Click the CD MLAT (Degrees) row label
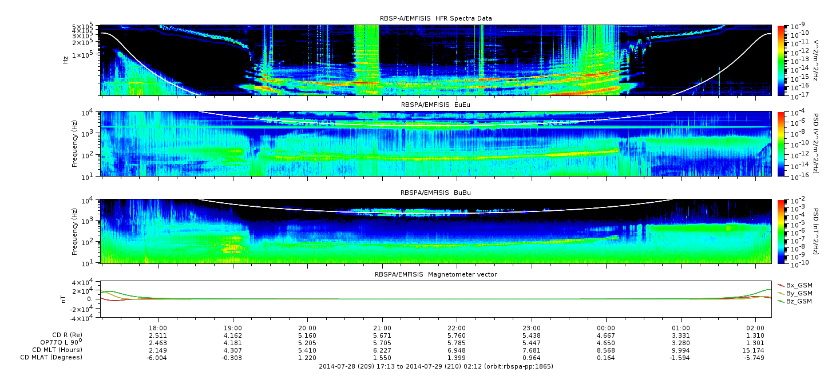828x376 pixels. (x=53, y=357)
